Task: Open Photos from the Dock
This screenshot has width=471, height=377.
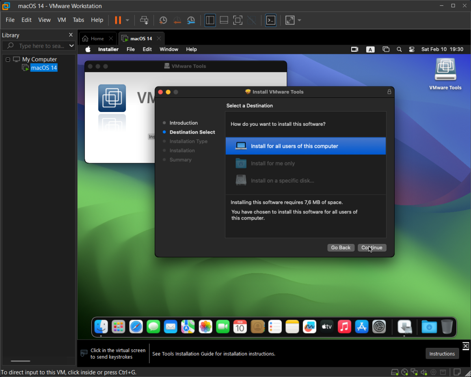Action: [205, 327]
